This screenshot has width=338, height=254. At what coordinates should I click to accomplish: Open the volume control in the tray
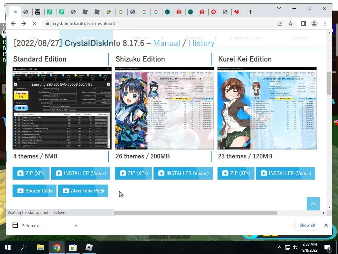295,247
